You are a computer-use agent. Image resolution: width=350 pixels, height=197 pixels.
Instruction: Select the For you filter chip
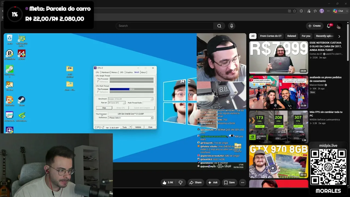306,36
